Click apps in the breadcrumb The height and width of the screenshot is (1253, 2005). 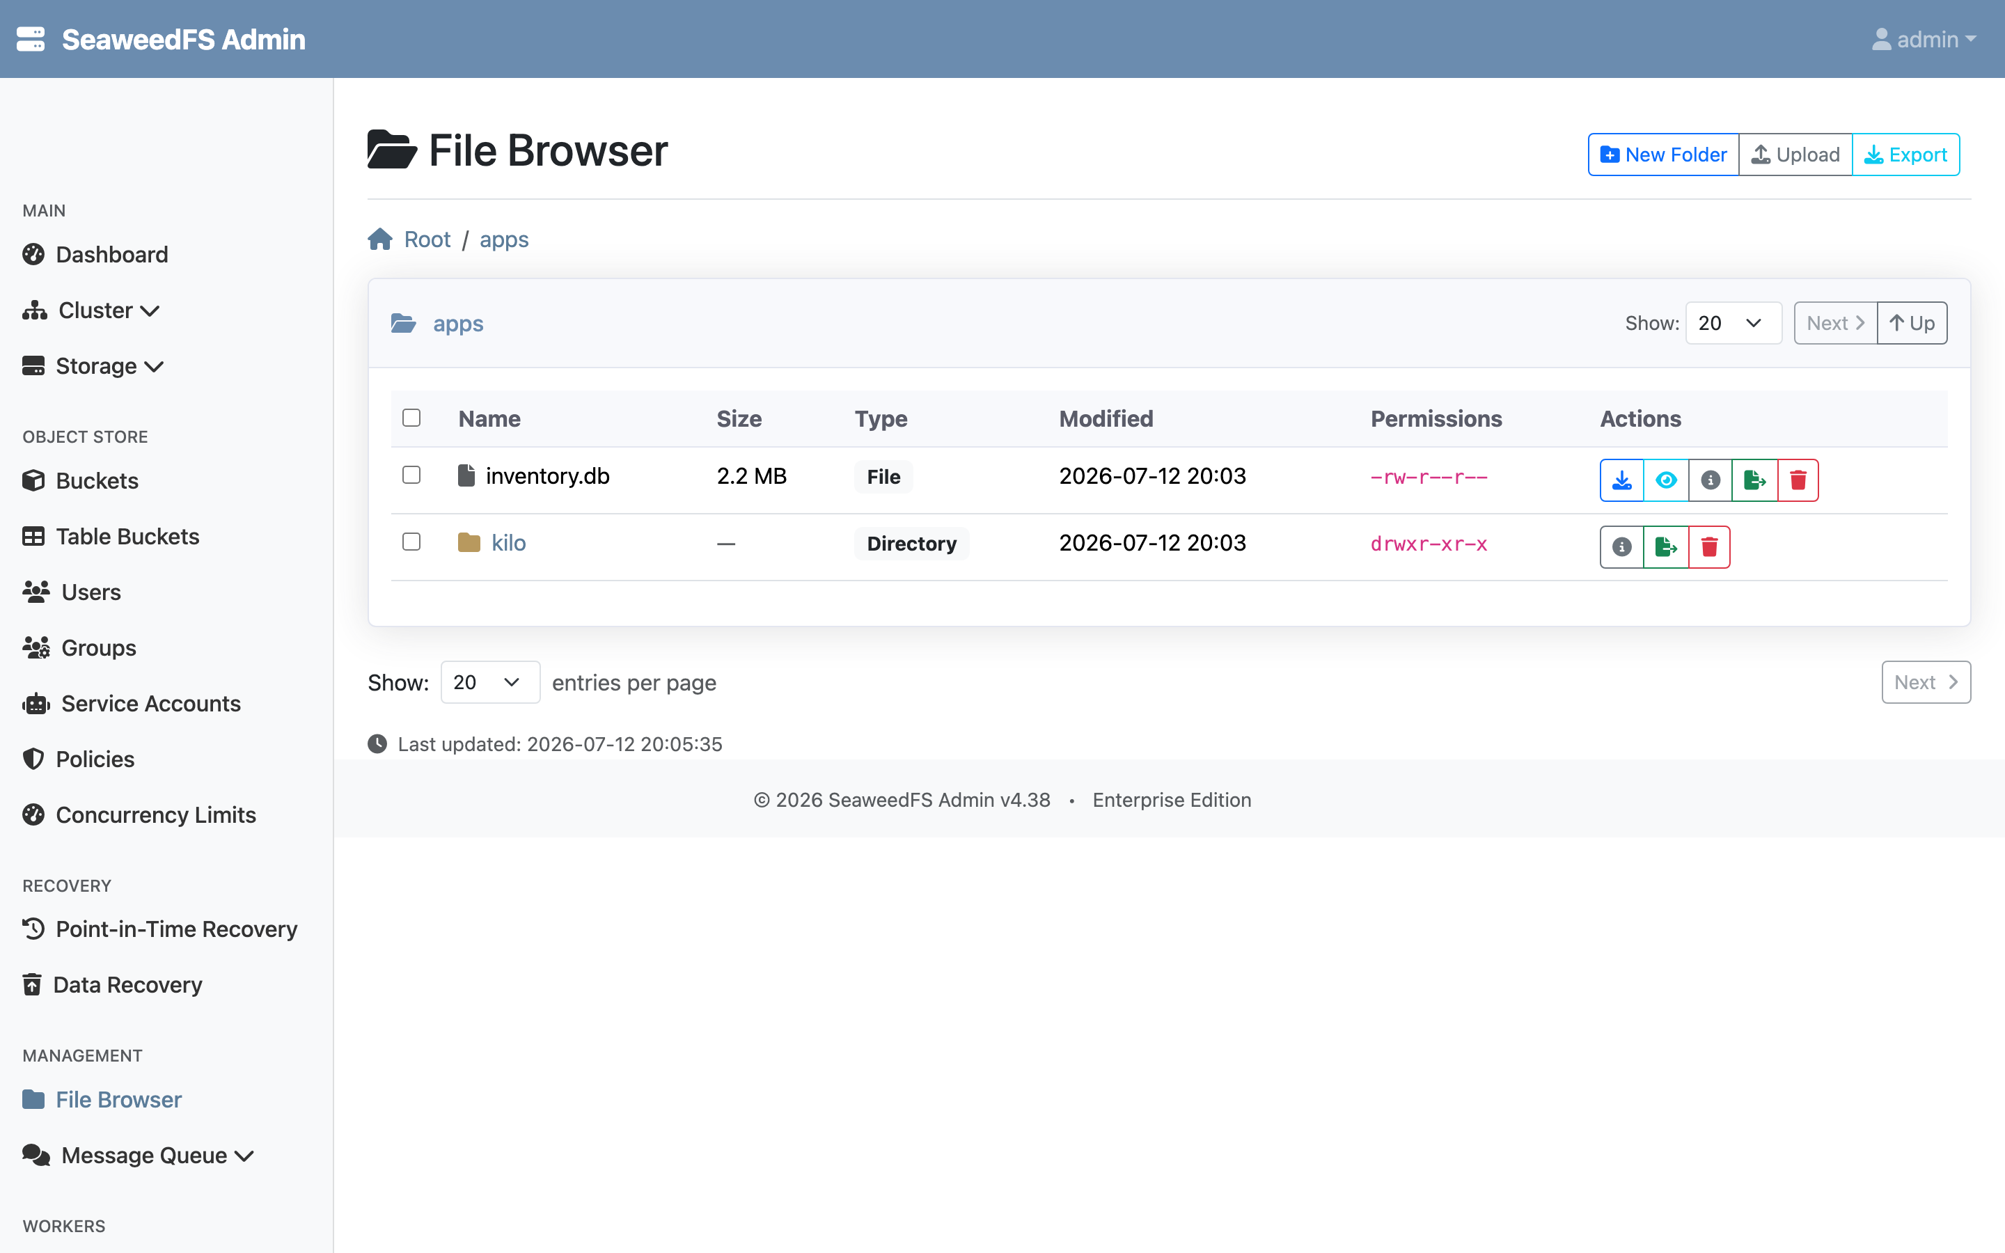pyautogui.click(x=504, y=239)
